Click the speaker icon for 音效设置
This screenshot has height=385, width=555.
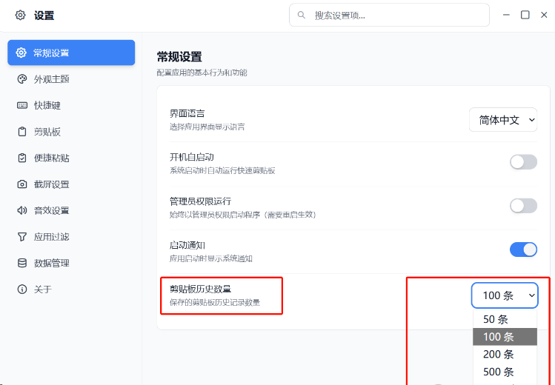22,210
